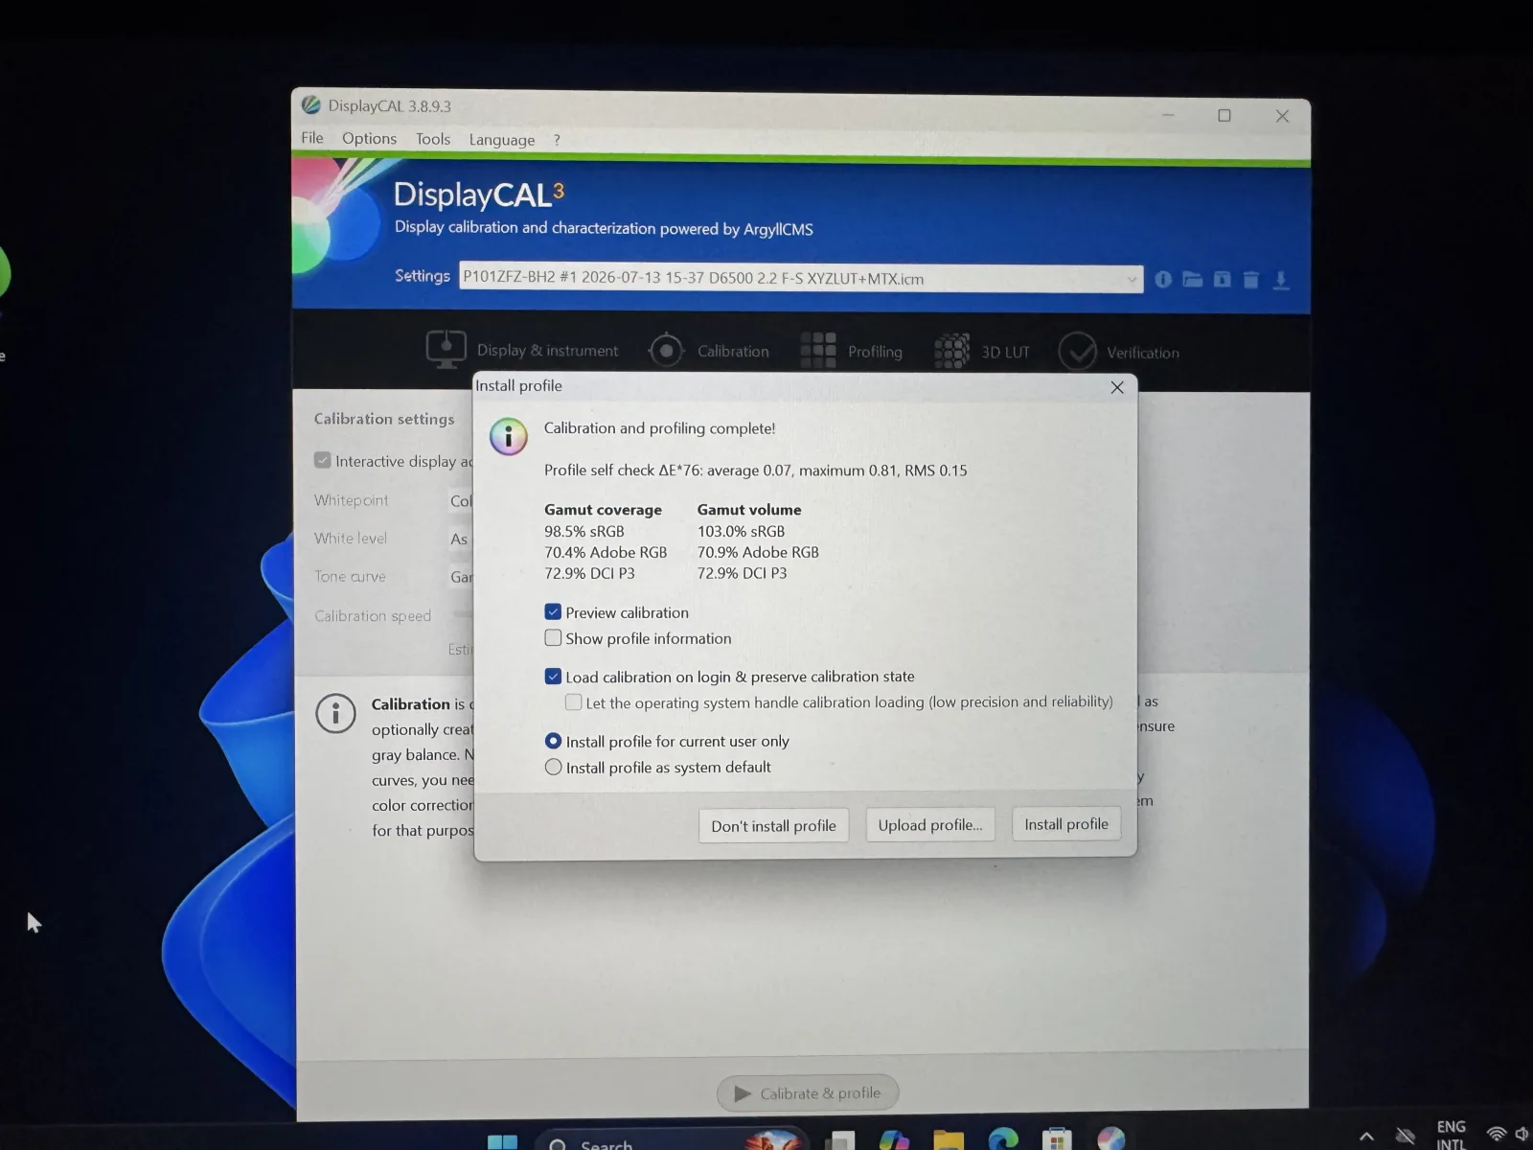The width and height of the screenshot is (1533, 1150).
Task: Click the 98.5% sRGB gamut coverage value
Action: 584,531
